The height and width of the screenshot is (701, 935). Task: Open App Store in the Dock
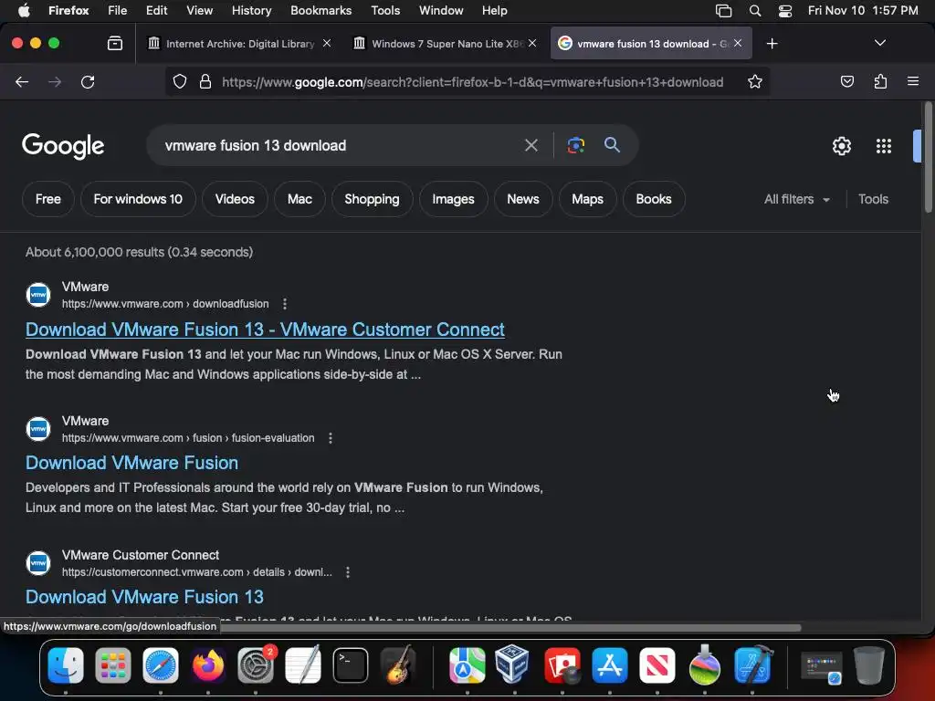609,664
